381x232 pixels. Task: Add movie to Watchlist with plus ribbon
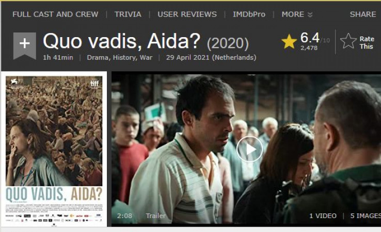25,45
